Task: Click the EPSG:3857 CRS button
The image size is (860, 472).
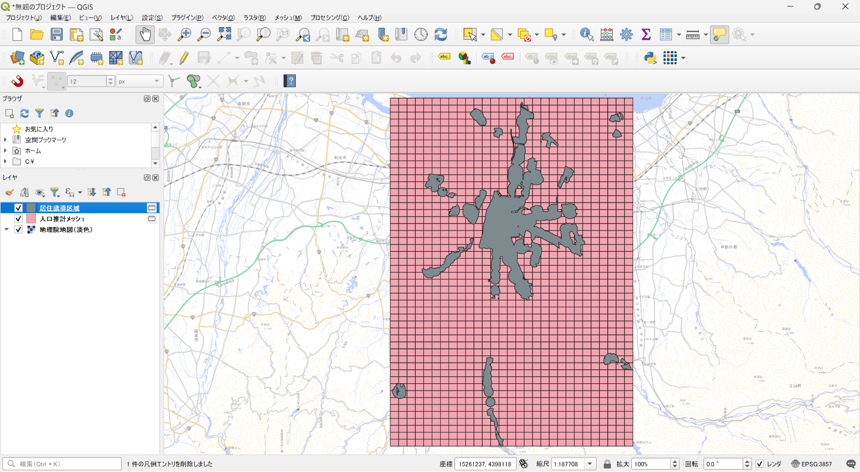Action: 811,464
